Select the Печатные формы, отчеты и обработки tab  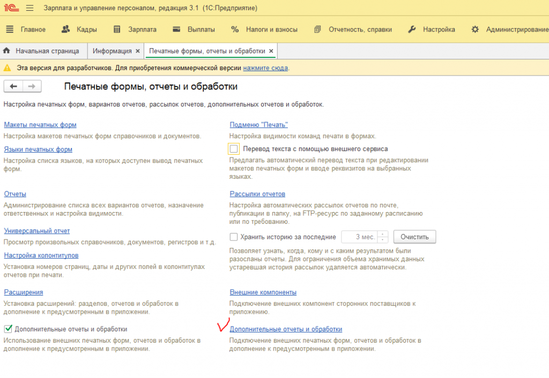click(x=207, y=51)
